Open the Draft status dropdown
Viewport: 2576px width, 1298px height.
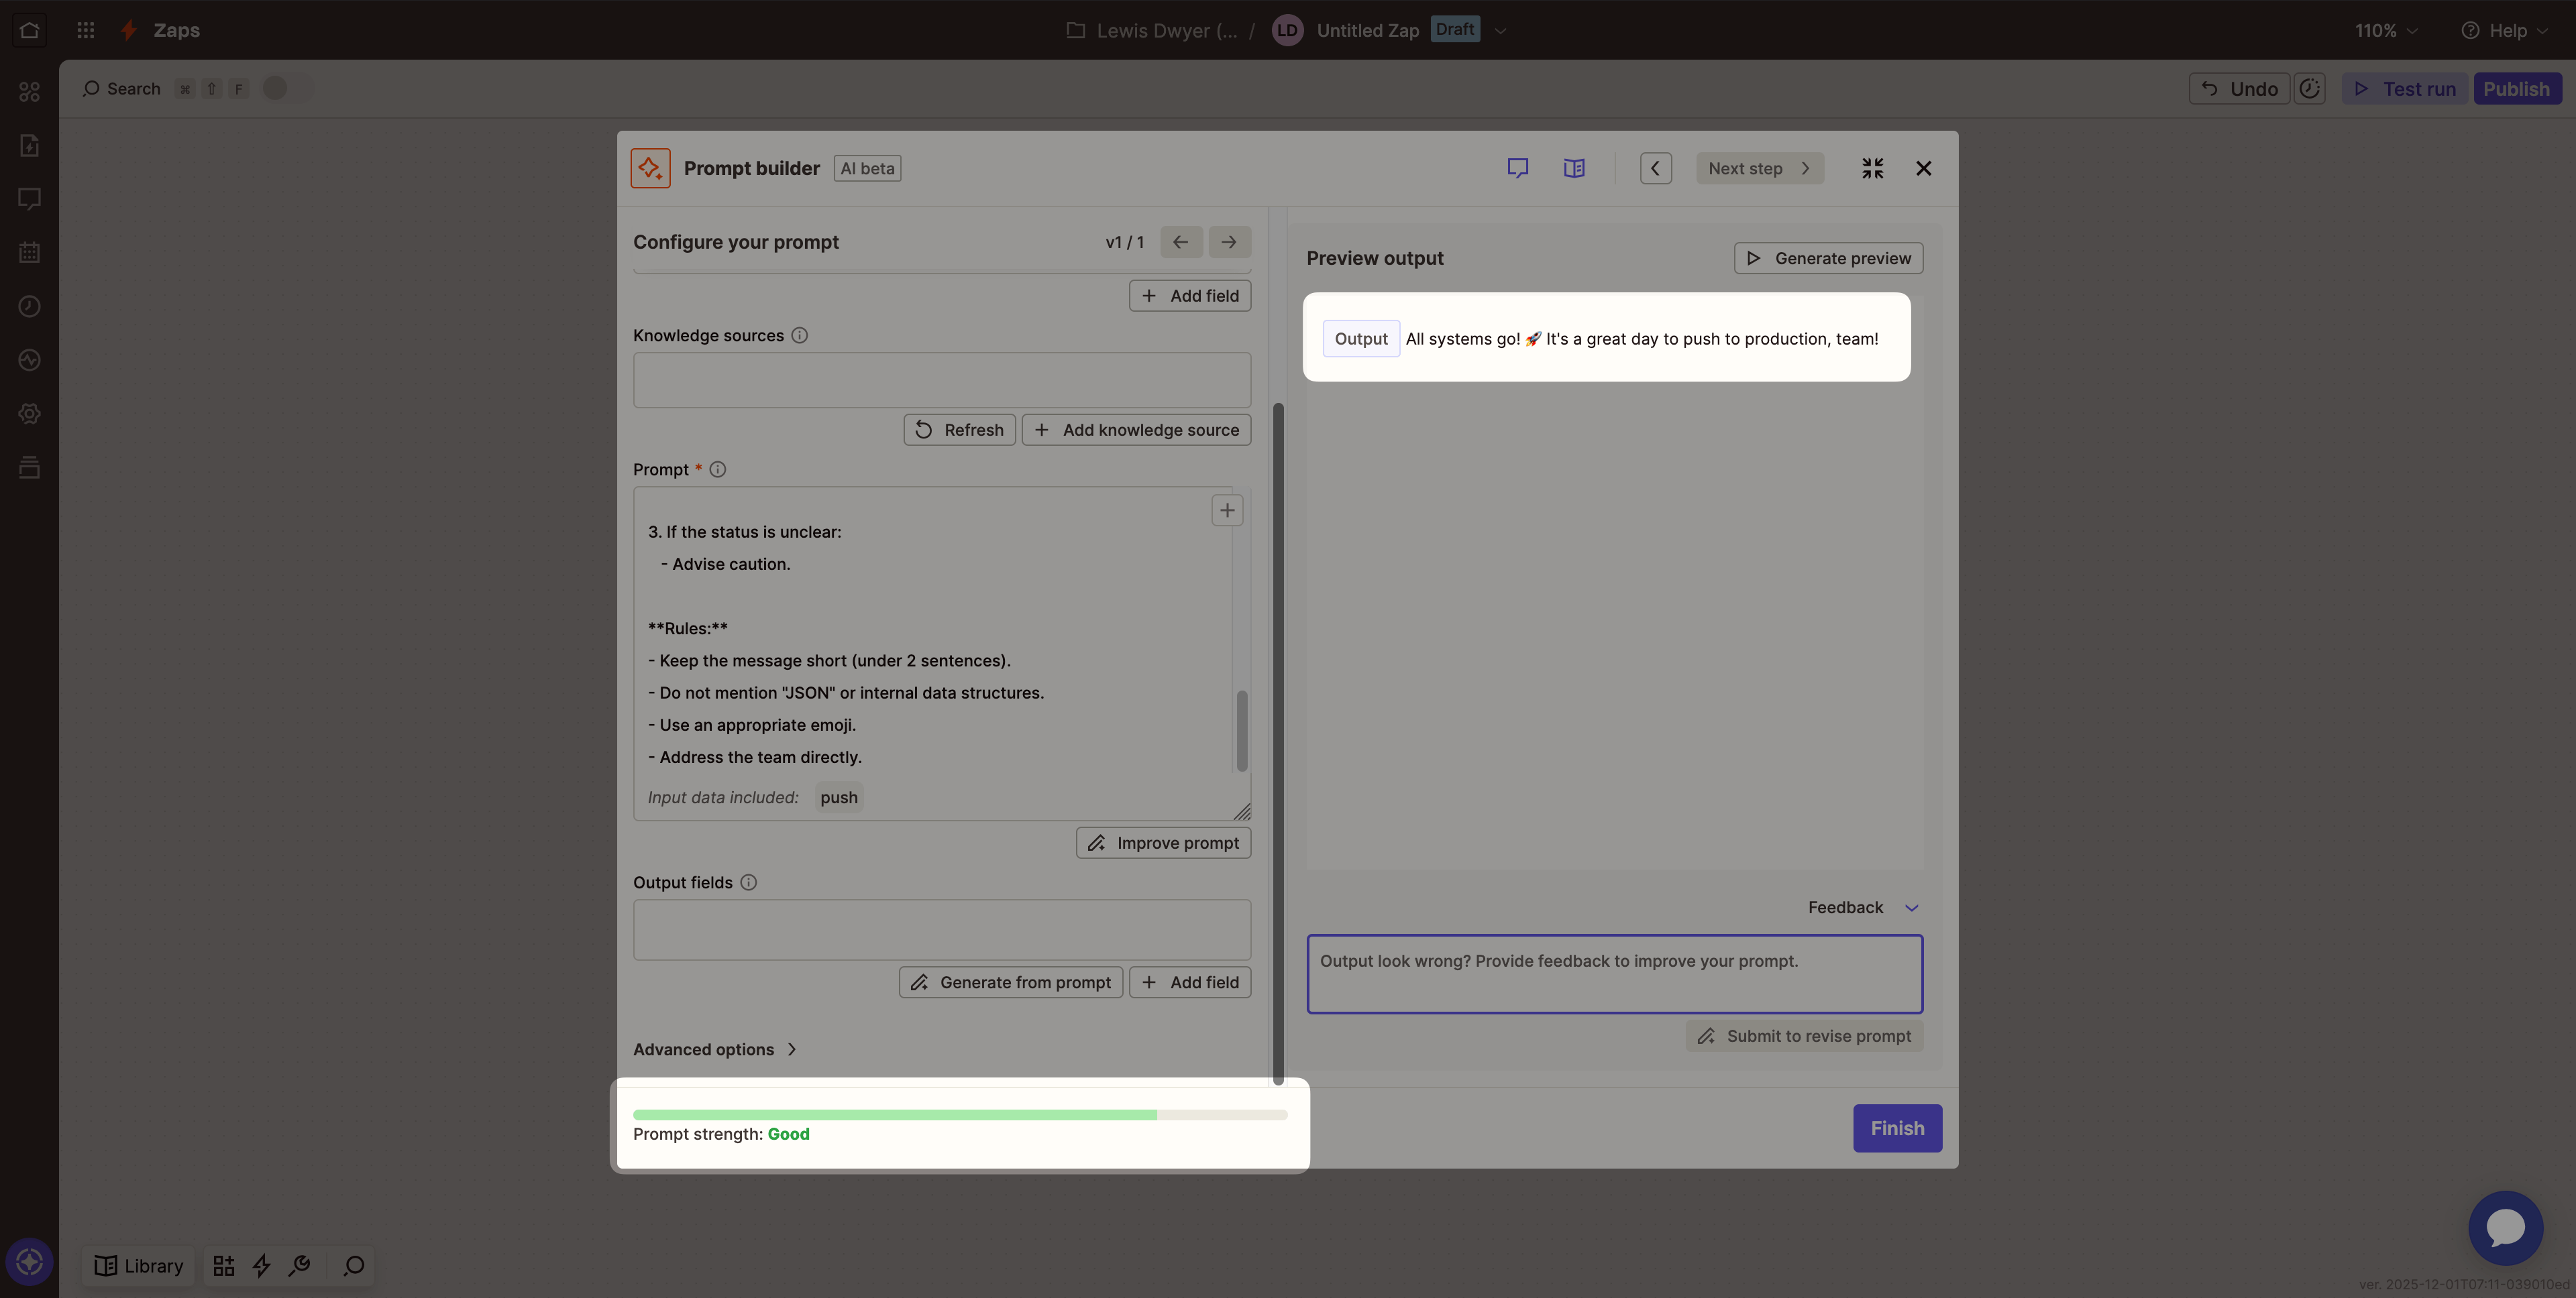click(x=1455, y=29)
